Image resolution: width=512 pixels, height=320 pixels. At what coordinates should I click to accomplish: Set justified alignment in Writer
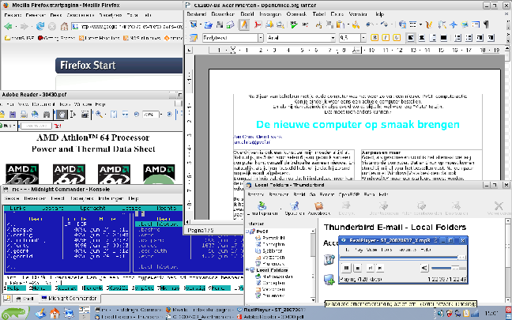point(443,38)
